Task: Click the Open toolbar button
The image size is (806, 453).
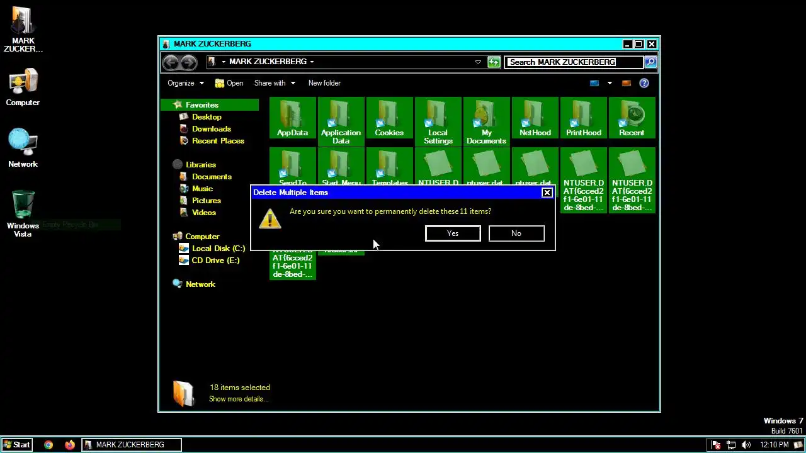Action: (x=229, y=83)
